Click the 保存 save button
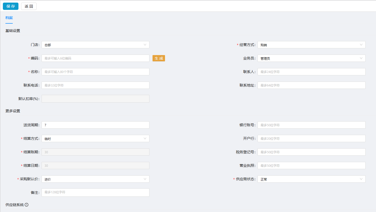Screen dimensions: 376x212 (x=11, y=6)
